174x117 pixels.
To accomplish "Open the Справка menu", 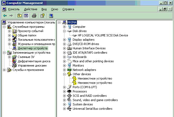I will [68, 9].
